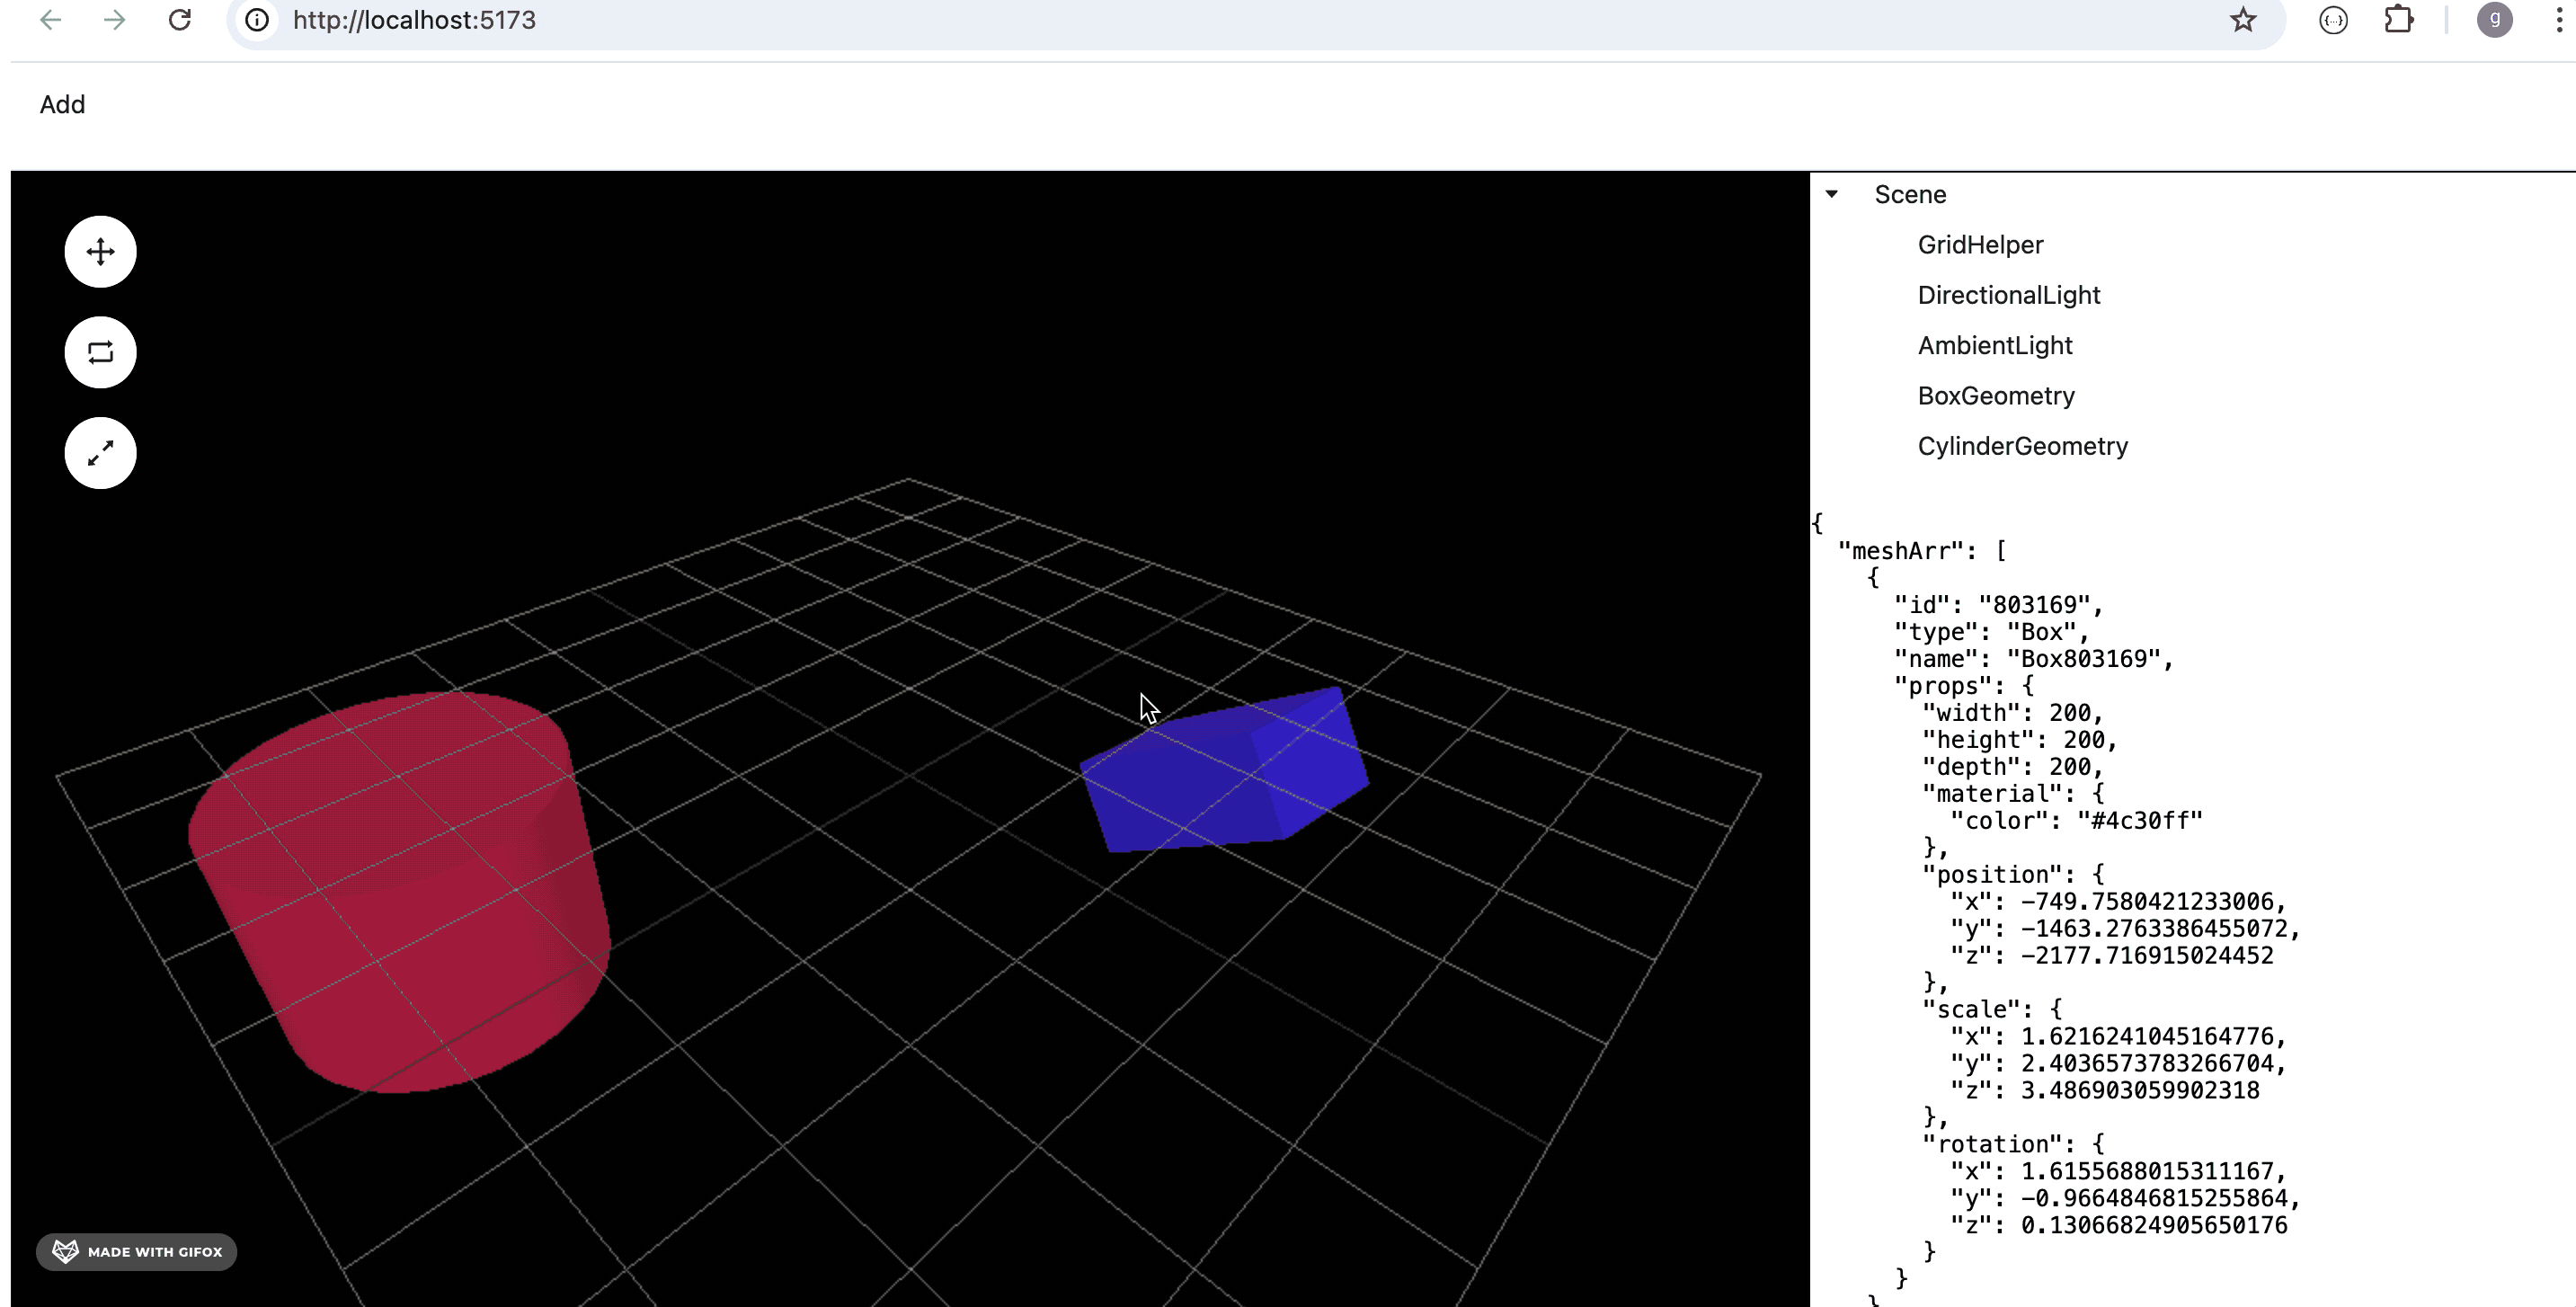This screenshot has width=2576, height=1307.
Task: Select the Scene root item
Action: coord(1910,194)
